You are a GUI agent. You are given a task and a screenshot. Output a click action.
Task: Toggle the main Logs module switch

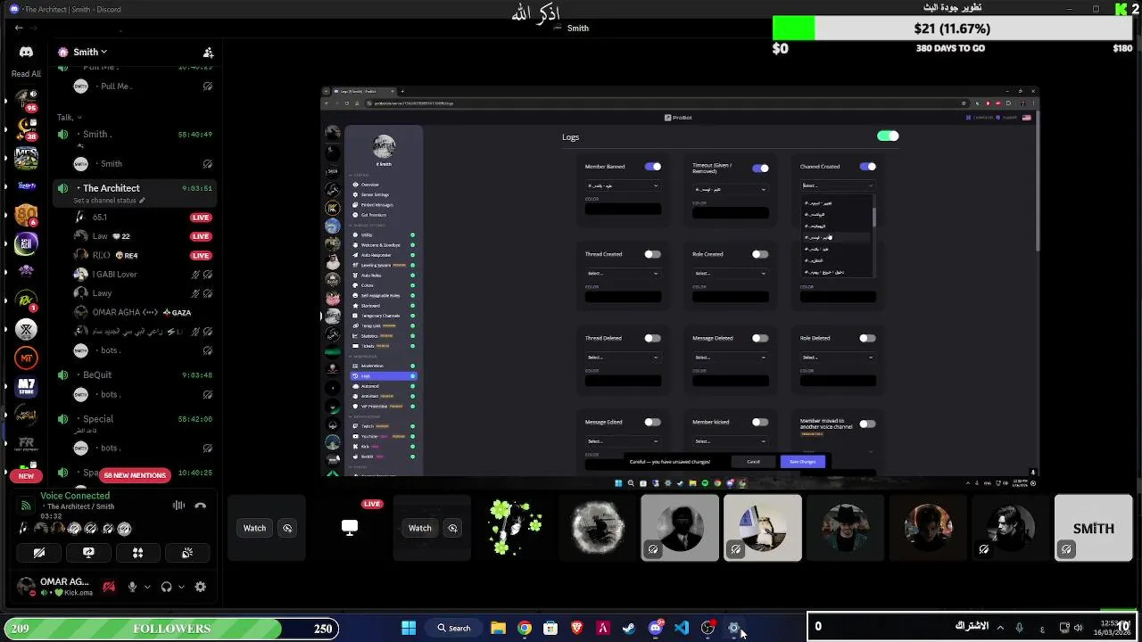[888, 136]
